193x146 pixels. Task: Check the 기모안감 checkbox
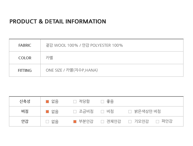click(x=130, y=122)
